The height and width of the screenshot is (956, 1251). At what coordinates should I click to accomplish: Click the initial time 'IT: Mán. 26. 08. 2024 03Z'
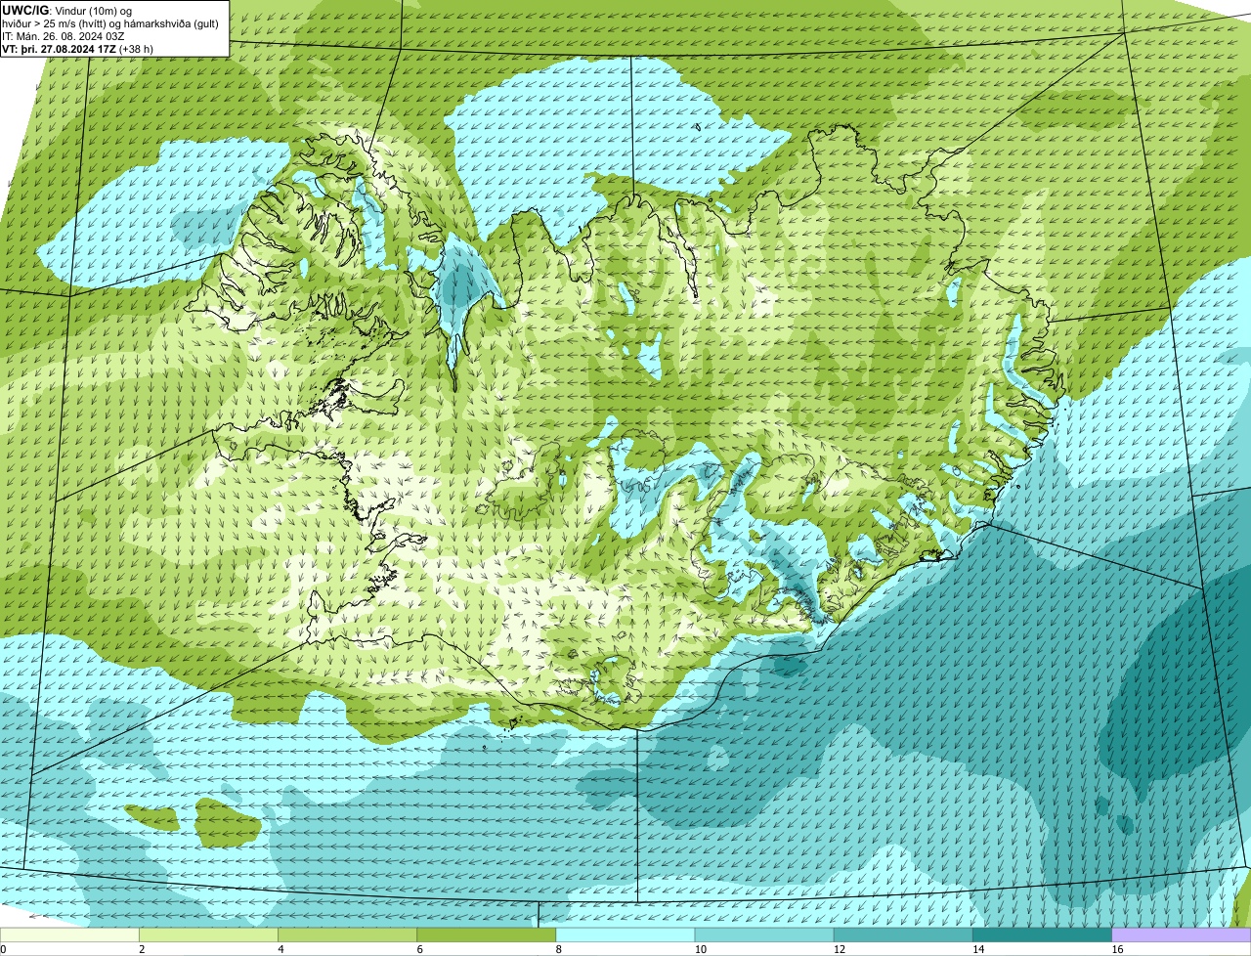click(x=65, y=35)
